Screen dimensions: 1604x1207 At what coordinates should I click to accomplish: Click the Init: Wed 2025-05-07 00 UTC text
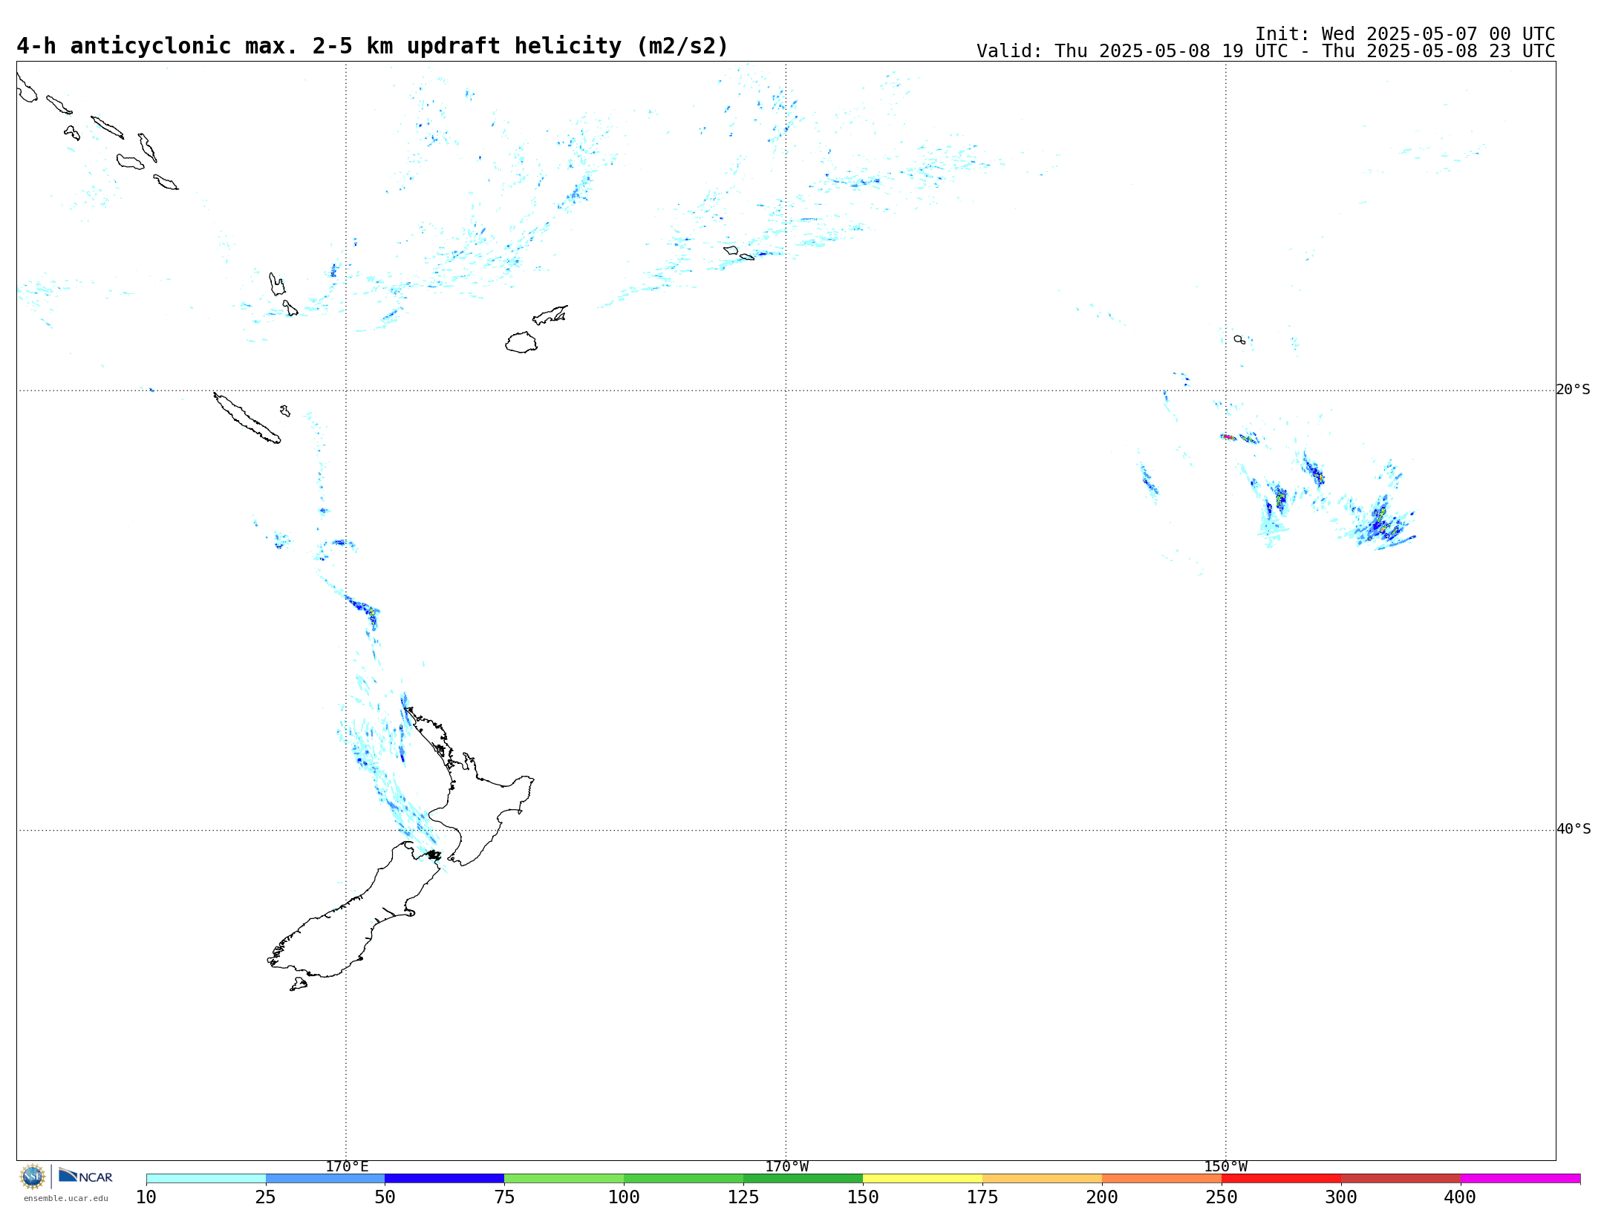click(1405, 34)
